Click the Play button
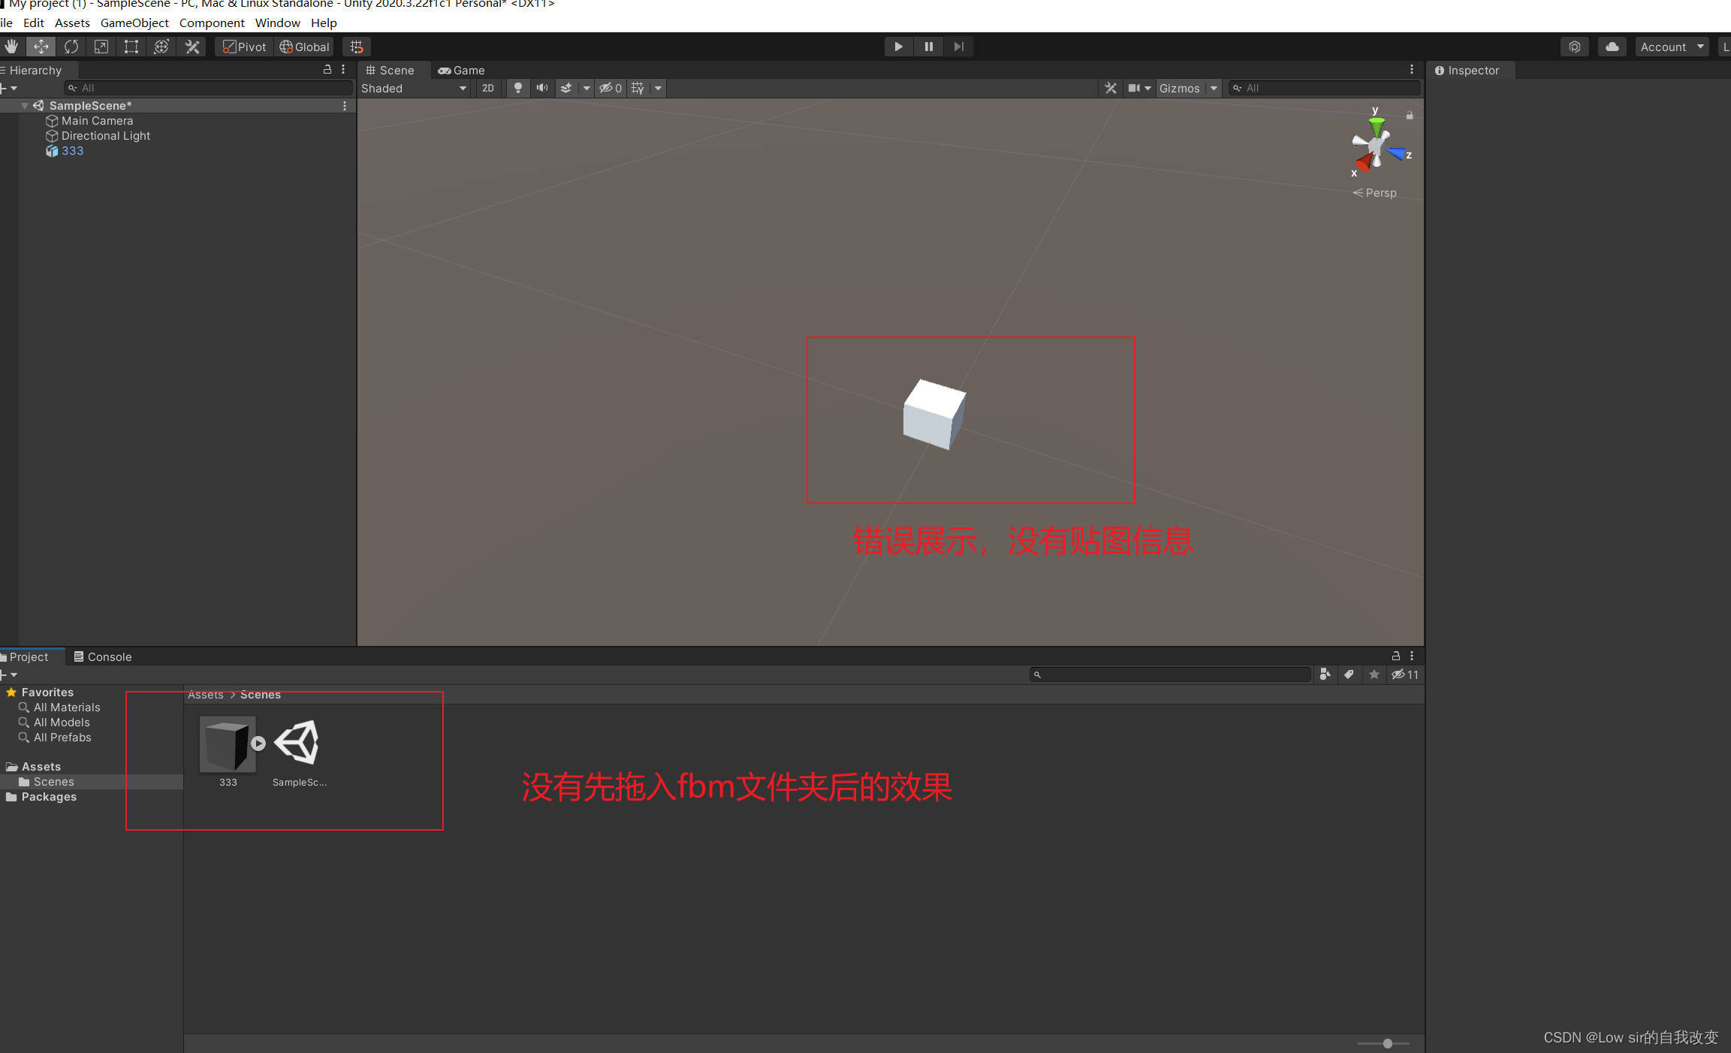The height and width of the screenshot is (1053, 1731). click(898, 47)
